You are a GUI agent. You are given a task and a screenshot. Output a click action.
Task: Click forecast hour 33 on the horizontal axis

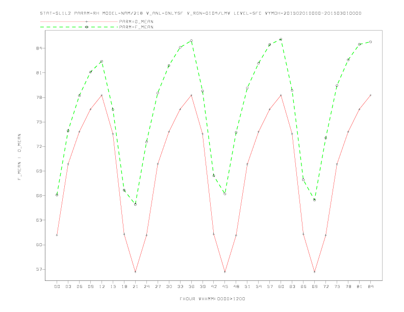pos(180,287)
